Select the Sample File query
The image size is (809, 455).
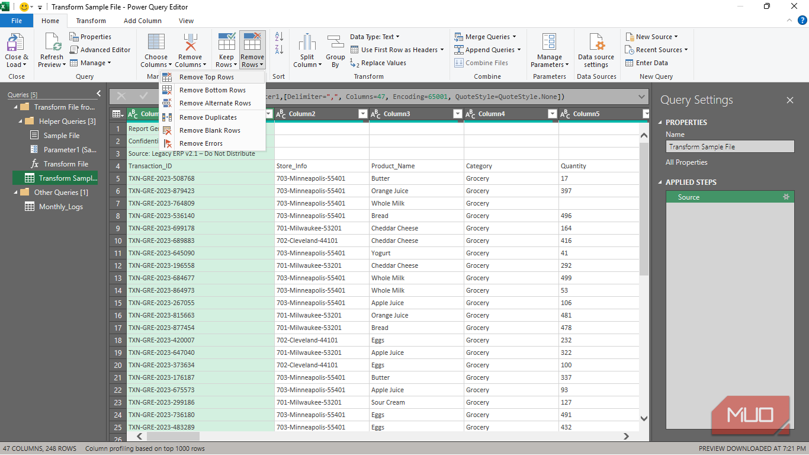coord(62,136)
